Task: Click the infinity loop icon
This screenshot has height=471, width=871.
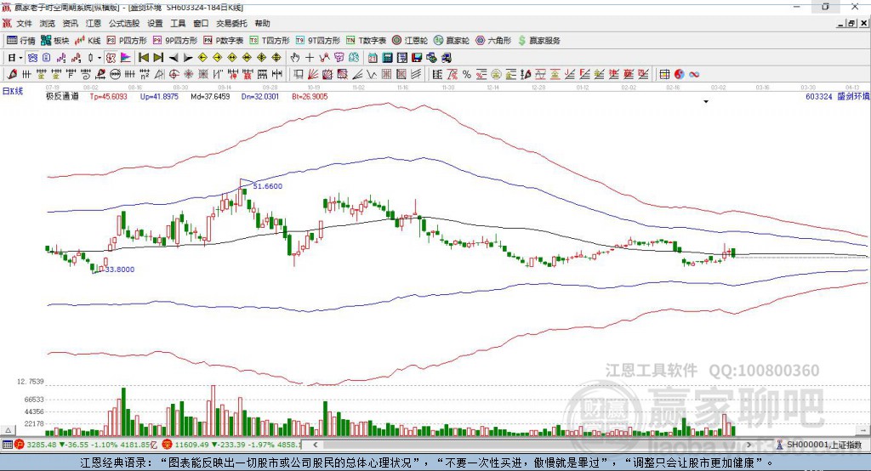Action: click(x=694, y=74)
